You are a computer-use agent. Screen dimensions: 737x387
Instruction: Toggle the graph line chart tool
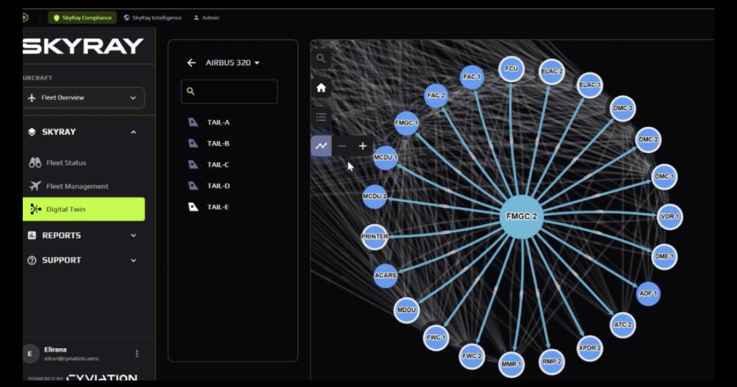321,146
